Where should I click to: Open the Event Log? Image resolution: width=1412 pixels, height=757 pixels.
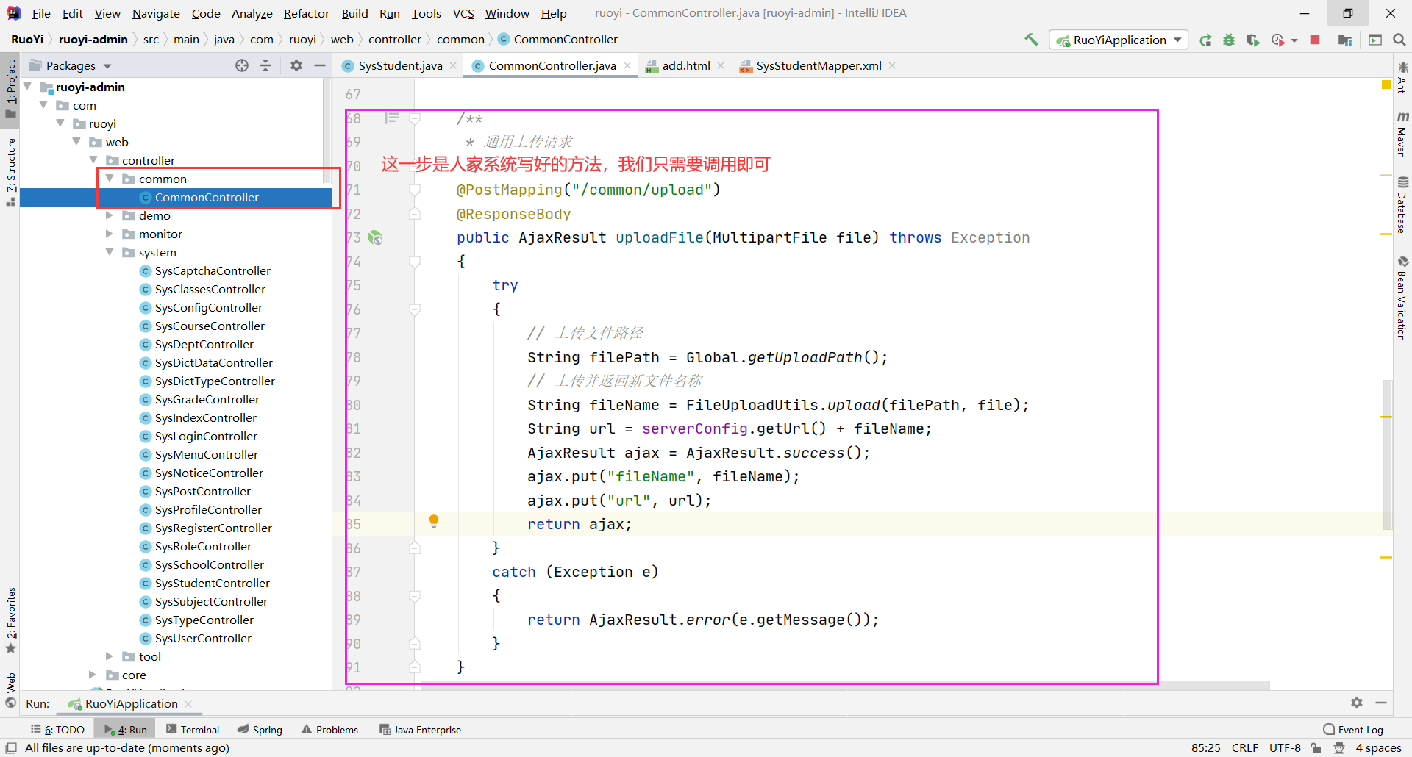[1353, 730]
